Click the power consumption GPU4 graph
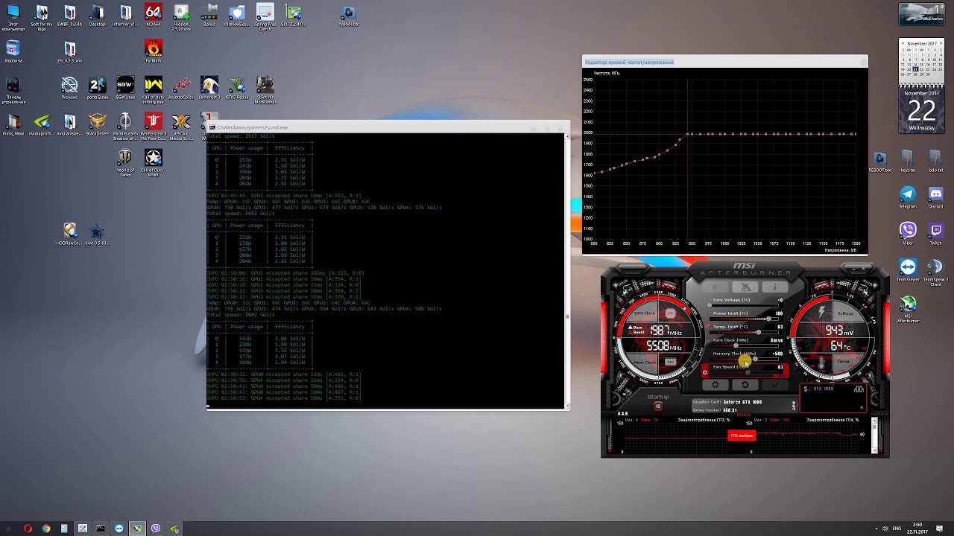Viewport: 954px width, 536px height. tap(806, 435)
